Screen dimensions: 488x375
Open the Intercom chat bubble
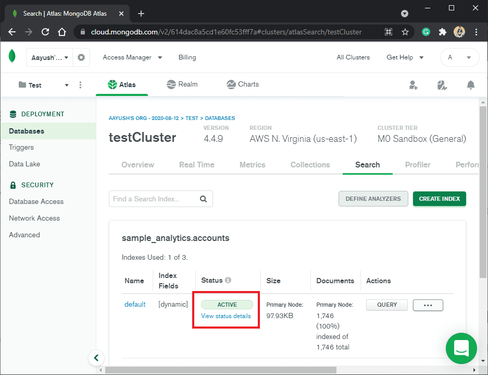pos(461,348)
